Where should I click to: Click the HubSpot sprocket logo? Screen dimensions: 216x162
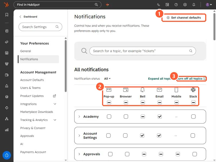[x=6, y=5]
